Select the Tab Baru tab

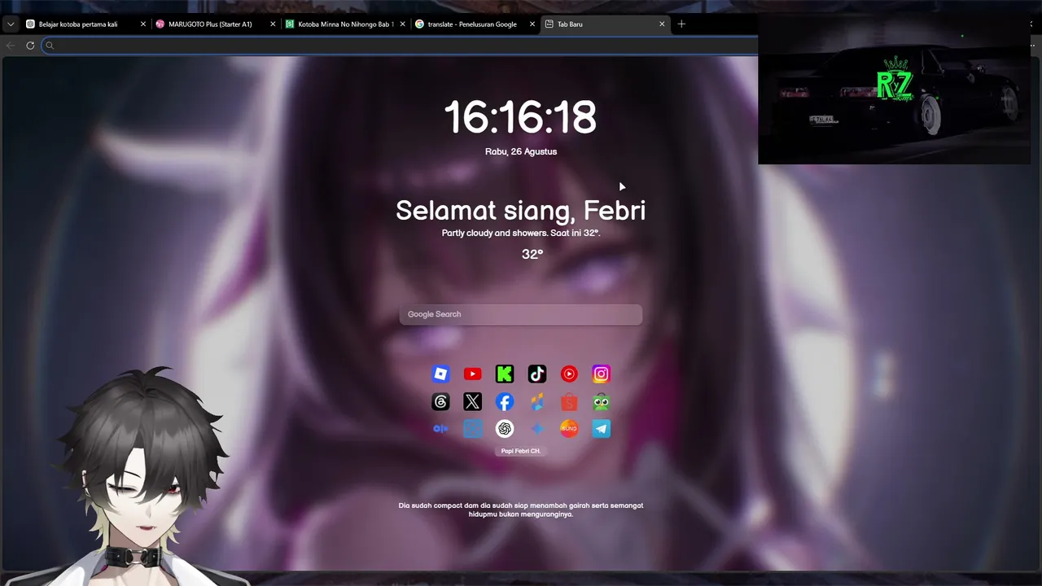(606, 24)
